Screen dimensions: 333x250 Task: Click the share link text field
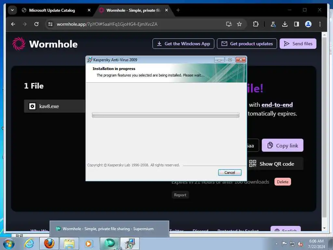tap(253, 146)
